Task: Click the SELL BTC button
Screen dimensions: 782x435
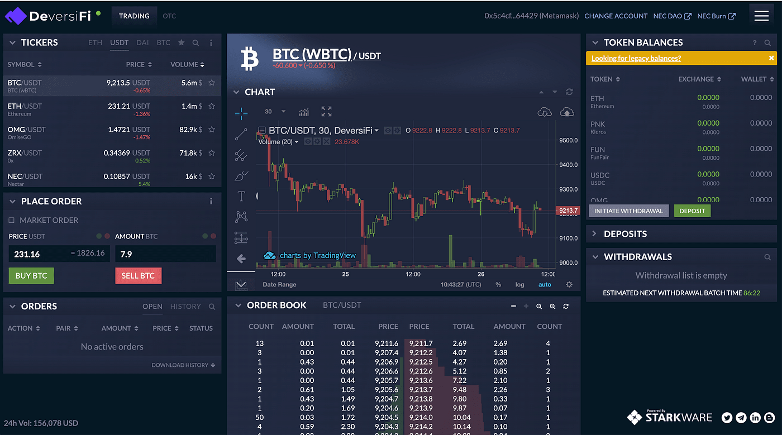Action: pos(138,276)
